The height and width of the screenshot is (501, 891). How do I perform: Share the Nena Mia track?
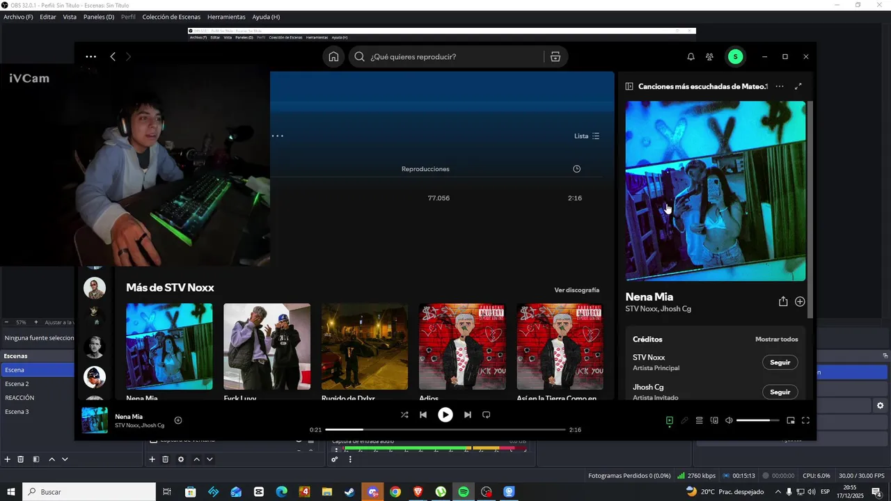pos(783,301)
